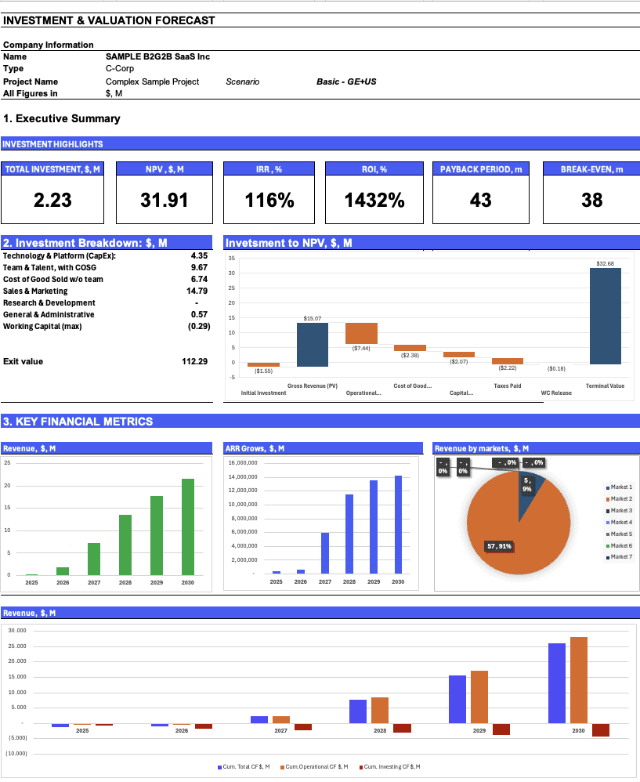Select the Market 4 color square in the legend
Image resolution: width=640 pixels, height=782 pixels.
[607, 523]
